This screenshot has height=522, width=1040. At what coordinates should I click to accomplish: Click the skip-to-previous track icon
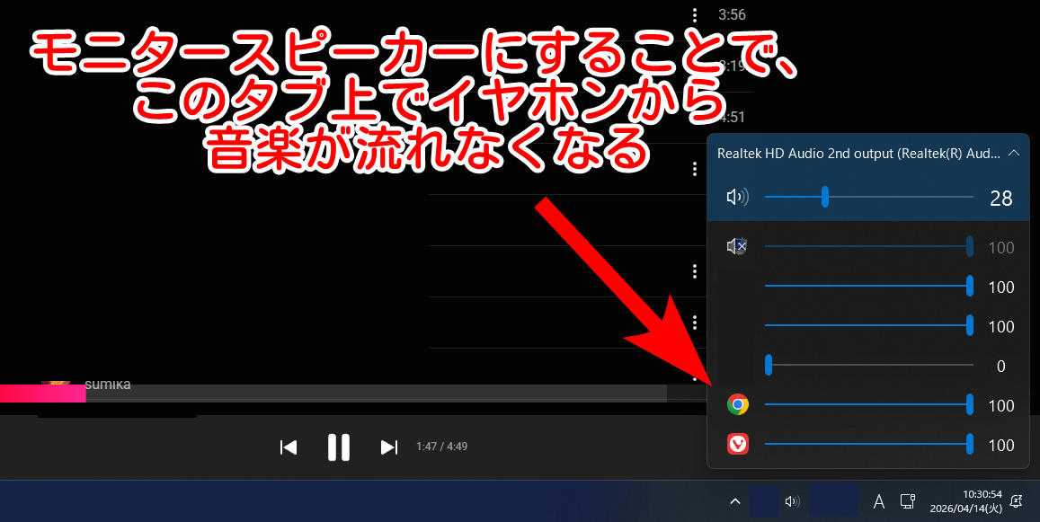[289, 447]
